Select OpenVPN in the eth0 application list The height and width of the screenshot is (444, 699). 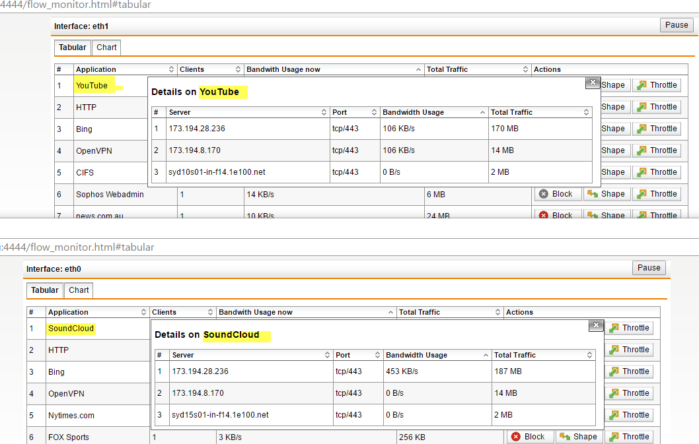tap(67, 394)
